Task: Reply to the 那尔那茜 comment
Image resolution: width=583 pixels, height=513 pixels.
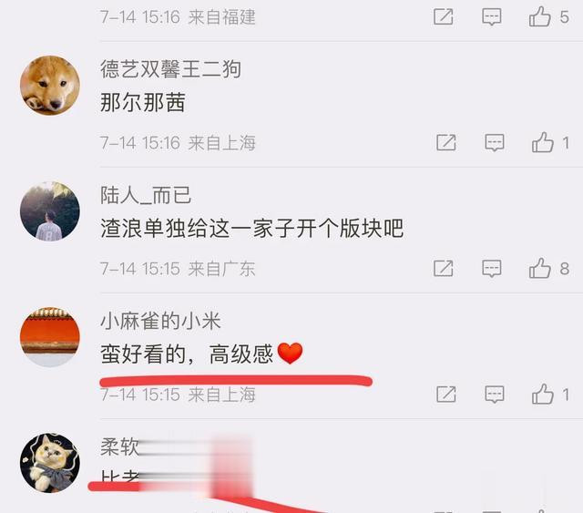Action: [495, 142]
